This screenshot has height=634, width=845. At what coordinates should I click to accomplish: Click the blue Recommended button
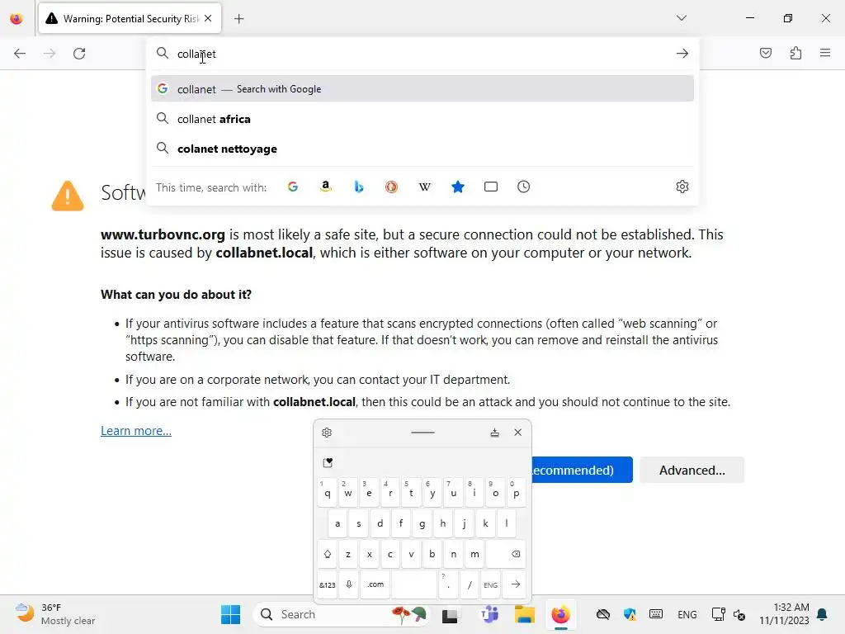coord(582,470)
